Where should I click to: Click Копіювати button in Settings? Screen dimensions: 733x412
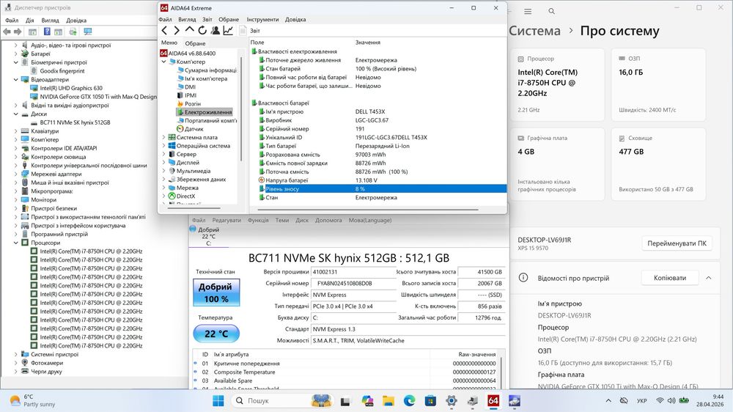pyautogui.click(x=670, y=278)
